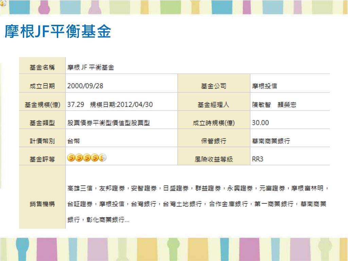Click the risk level value RR3
The height and width of the screenshot is (261, 348).
[258, 159]
